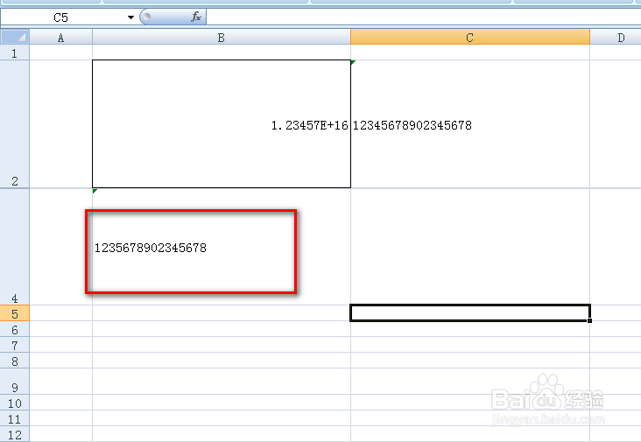
Task: Click the fill handle of cell C5
Action: [x=589, y=320]
